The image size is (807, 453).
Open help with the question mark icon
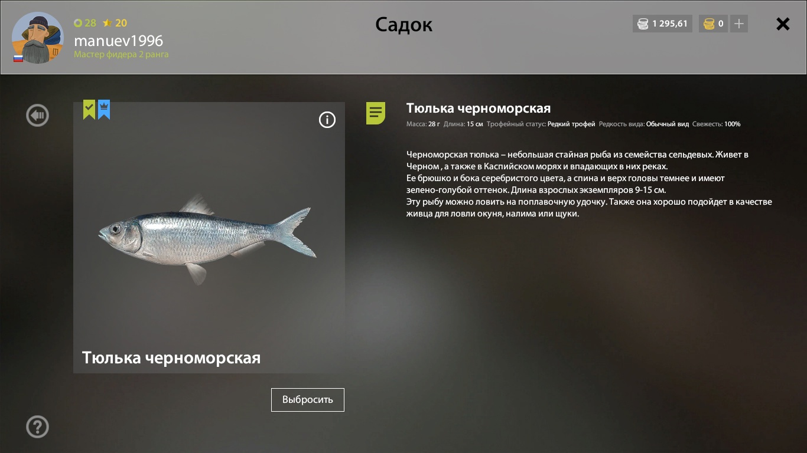click(x=37, y=426)
